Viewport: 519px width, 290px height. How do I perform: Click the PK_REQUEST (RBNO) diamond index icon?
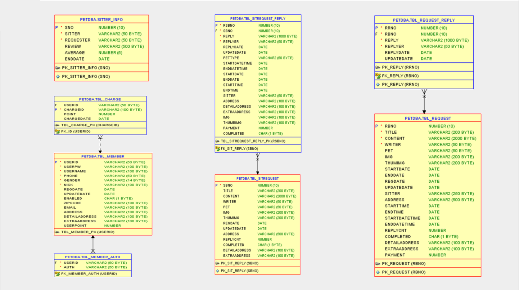pyautogui.click(x=378, y=272)
